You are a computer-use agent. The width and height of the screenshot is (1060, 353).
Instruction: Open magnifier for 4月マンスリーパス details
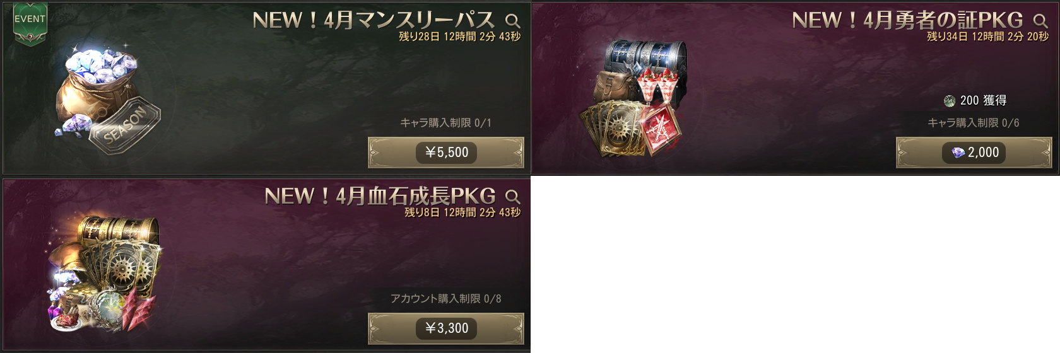tap(513, 21)
